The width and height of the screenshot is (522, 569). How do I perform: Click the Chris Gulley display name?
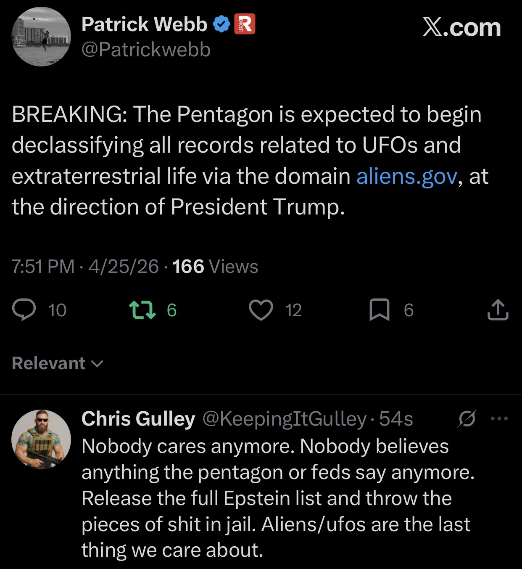coord(138,419)
